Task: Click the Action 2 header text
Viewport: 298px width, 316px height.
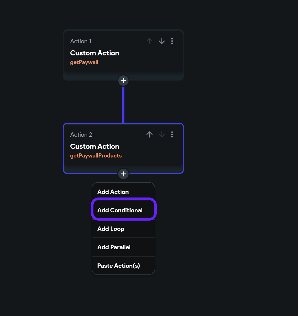Action: click(x=81, y=134)
